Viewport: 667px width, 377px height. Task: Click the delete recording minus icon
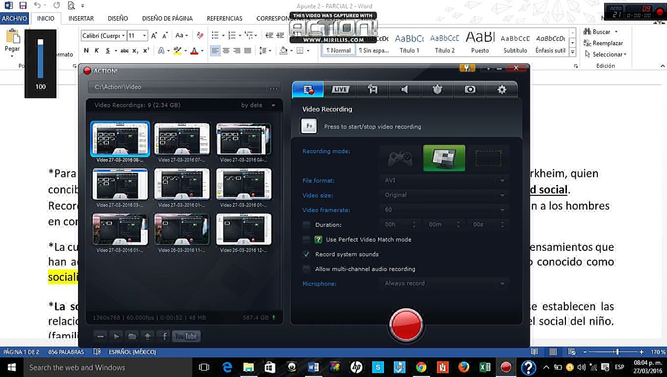(101, 336)
